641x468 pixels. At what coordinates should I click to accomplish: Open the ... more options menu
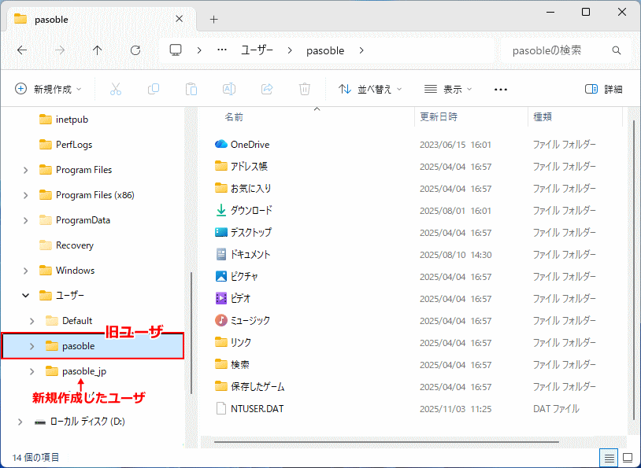click(501, 89)
